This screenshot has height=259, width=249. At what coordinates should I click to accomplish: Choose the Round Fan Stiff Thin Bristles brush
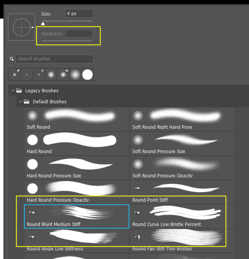182,241
